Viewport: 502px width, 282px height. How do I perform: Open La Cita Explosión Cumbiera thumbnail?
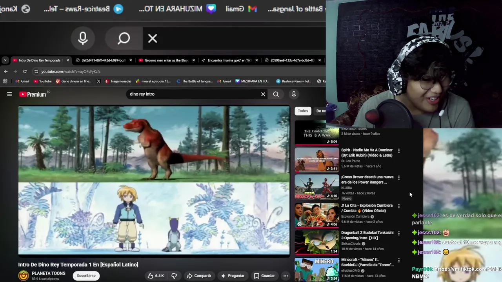pyautogui.click(x=317, y=215)
